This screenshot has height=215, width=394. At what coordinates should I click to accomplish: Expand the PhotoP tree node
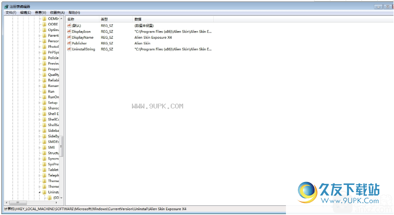[x=40, y=47]
